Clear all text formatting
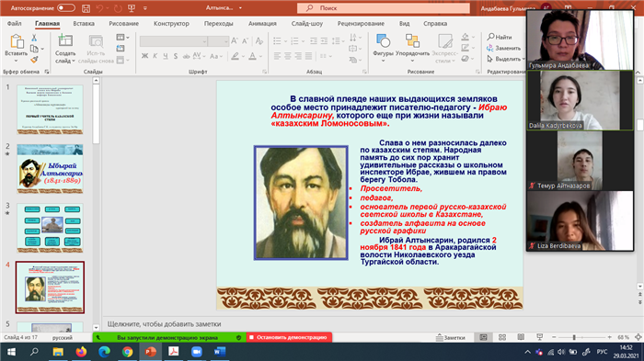Screen dimensions: 644x361 pos(259,40)
